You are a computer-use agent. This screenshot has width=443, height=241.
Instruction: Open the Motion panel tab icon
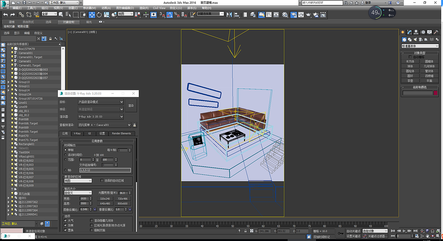click(x=423, y=32)
